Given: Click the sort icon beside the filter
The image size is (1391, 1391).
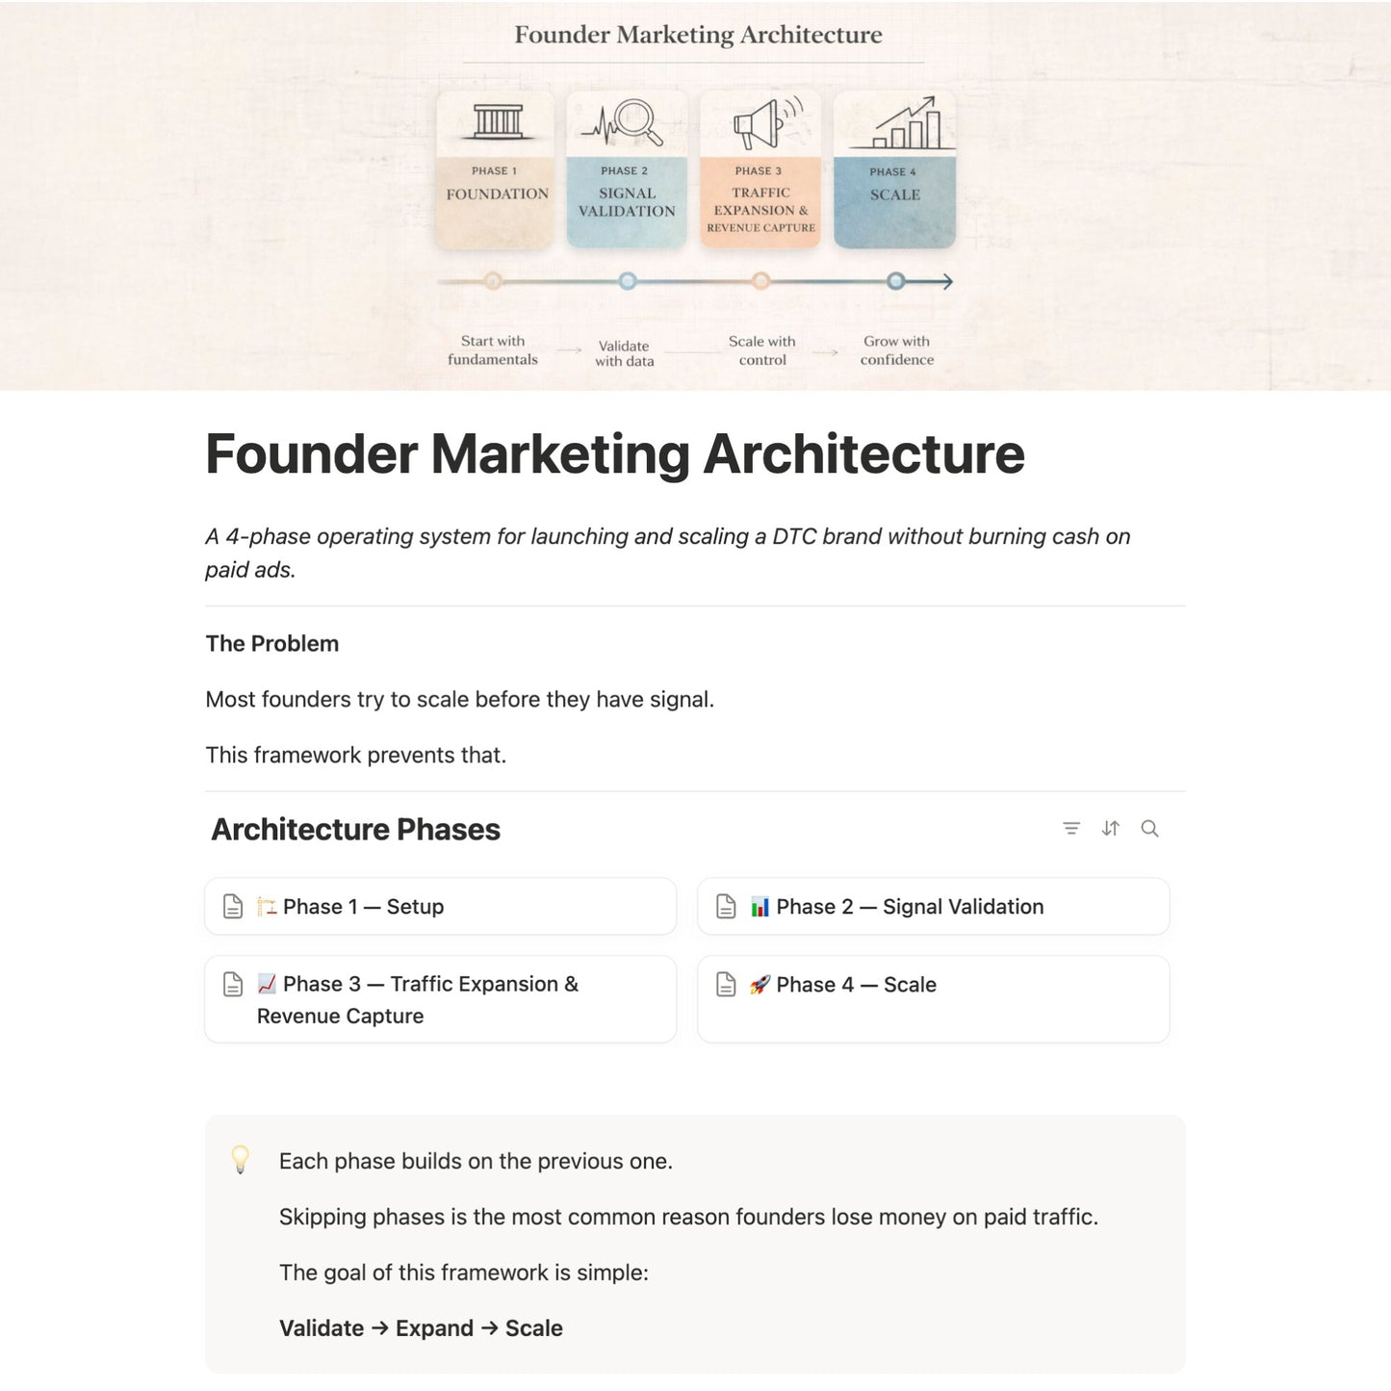Looking at the screenshot, I should pos(1111,829).
